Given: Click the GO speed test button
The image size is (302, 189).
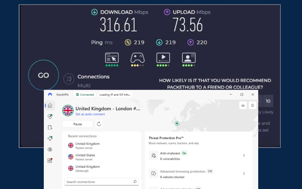Looking at the screenshot, I should coord(43,75).
